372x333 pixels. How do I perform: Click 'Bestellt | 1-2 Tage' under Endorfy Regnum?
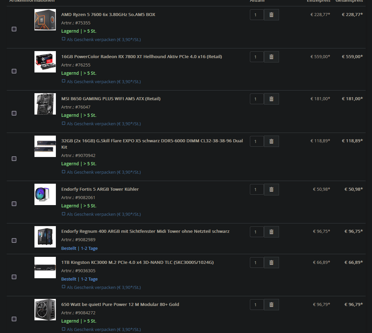tap(80, 248)
